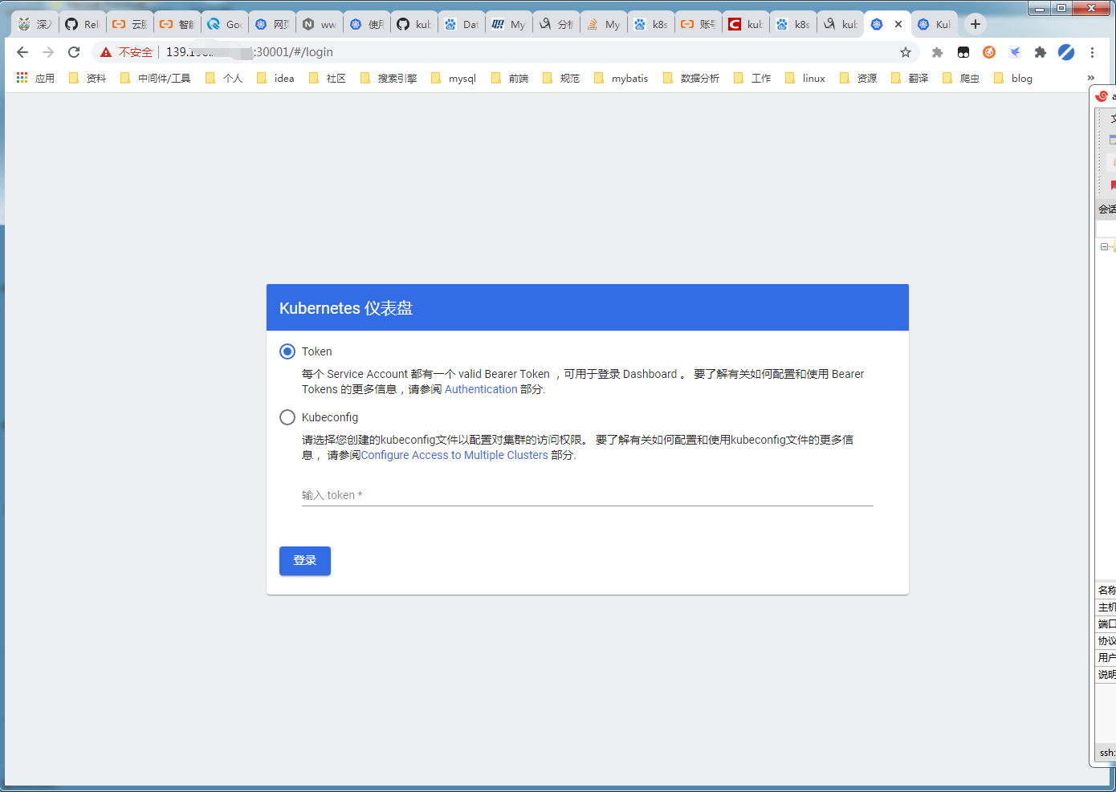
Task: Click the browser forward arrow
Action: (48, 52)
